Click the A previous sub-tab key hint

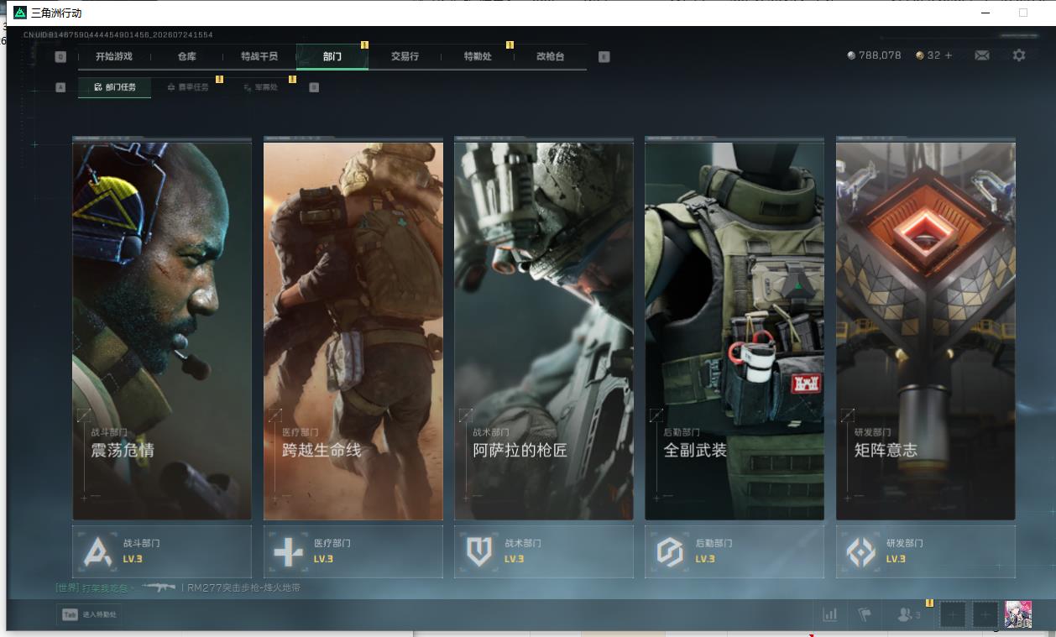tap(60, 87)
